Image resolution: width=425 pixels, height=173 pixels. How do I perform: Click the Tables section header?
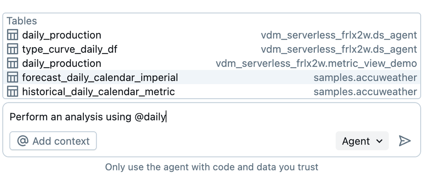(22, 21)
